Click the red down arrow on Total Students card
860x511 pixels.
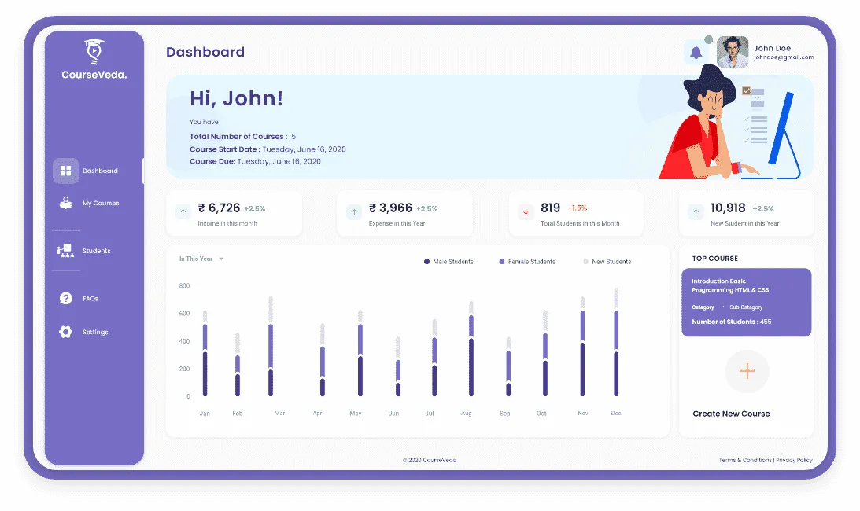526,211
